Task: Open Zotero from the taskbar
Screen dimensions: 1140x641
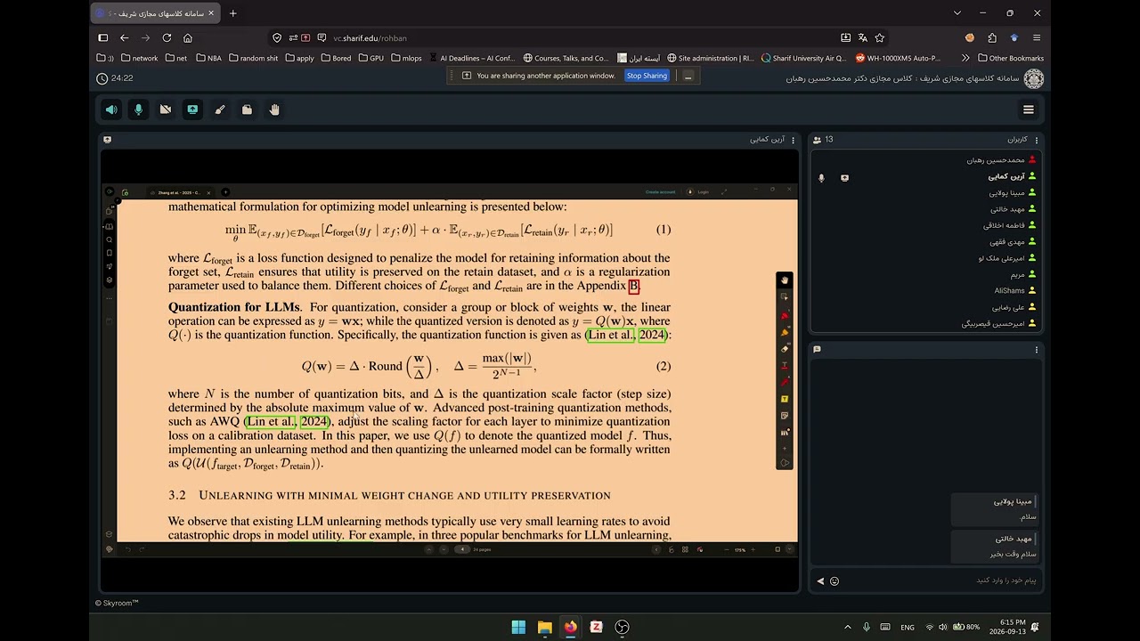Action: [596, 627]
